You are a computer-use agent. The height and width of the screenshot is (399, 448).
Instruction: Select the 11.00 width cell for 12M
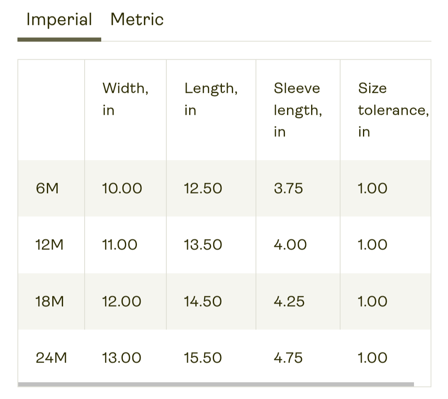(x=120, y=245)
